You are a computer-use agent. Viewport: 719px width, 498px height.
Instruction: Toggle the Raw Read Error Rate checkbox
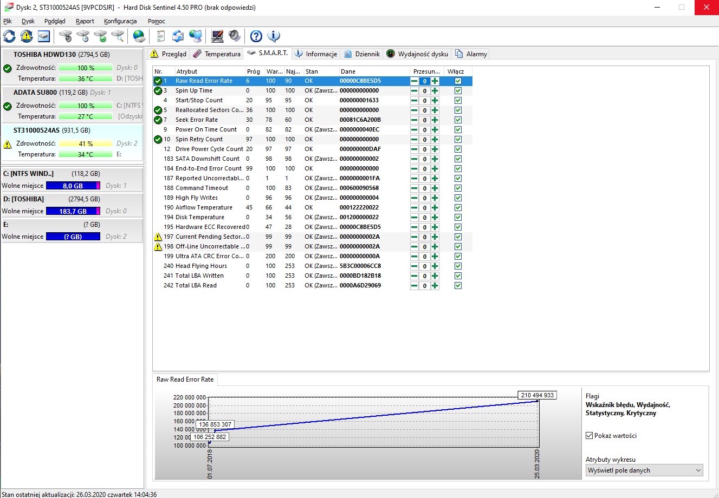pyautogui.click(x=458, y=81)
